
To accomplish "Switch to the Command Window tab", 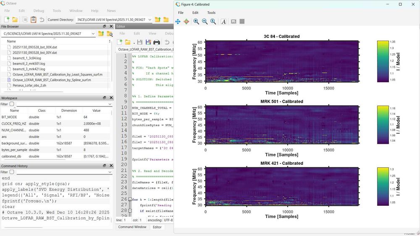I will coord(132,227).
